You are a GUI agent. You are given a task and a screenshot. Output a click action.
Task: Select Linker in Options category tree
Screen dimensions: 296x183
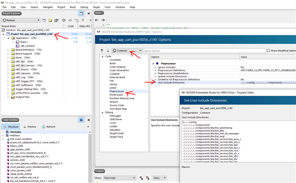tap(113, 88)
